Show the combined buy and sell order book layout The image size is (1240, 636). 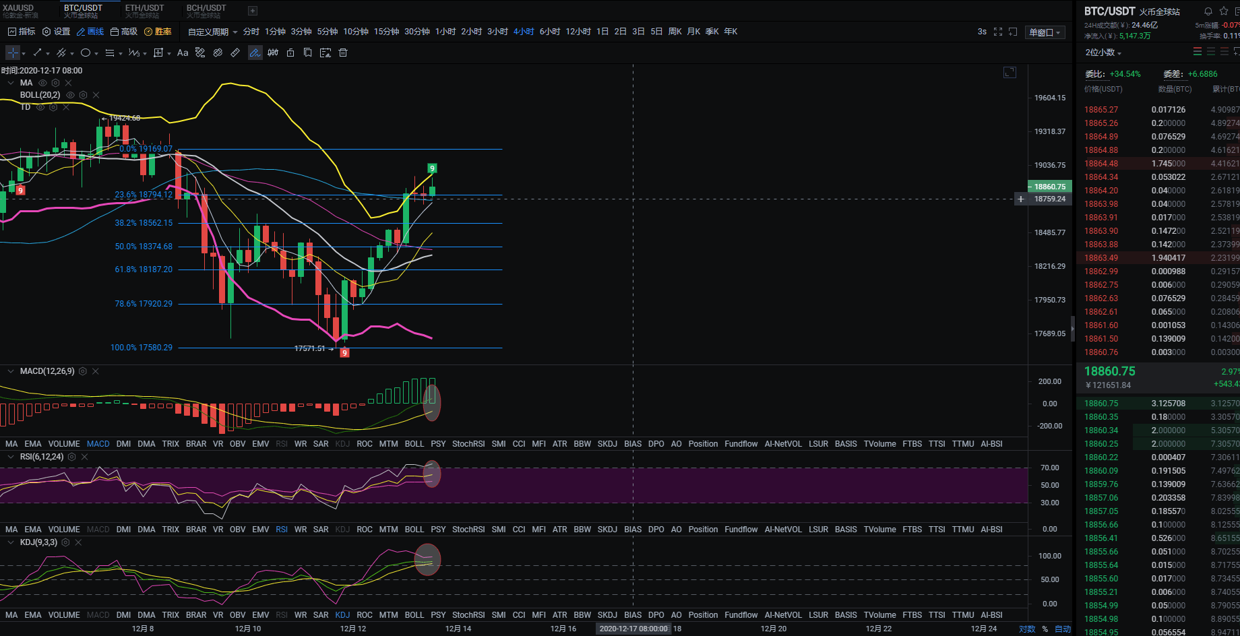point(1198,52)
